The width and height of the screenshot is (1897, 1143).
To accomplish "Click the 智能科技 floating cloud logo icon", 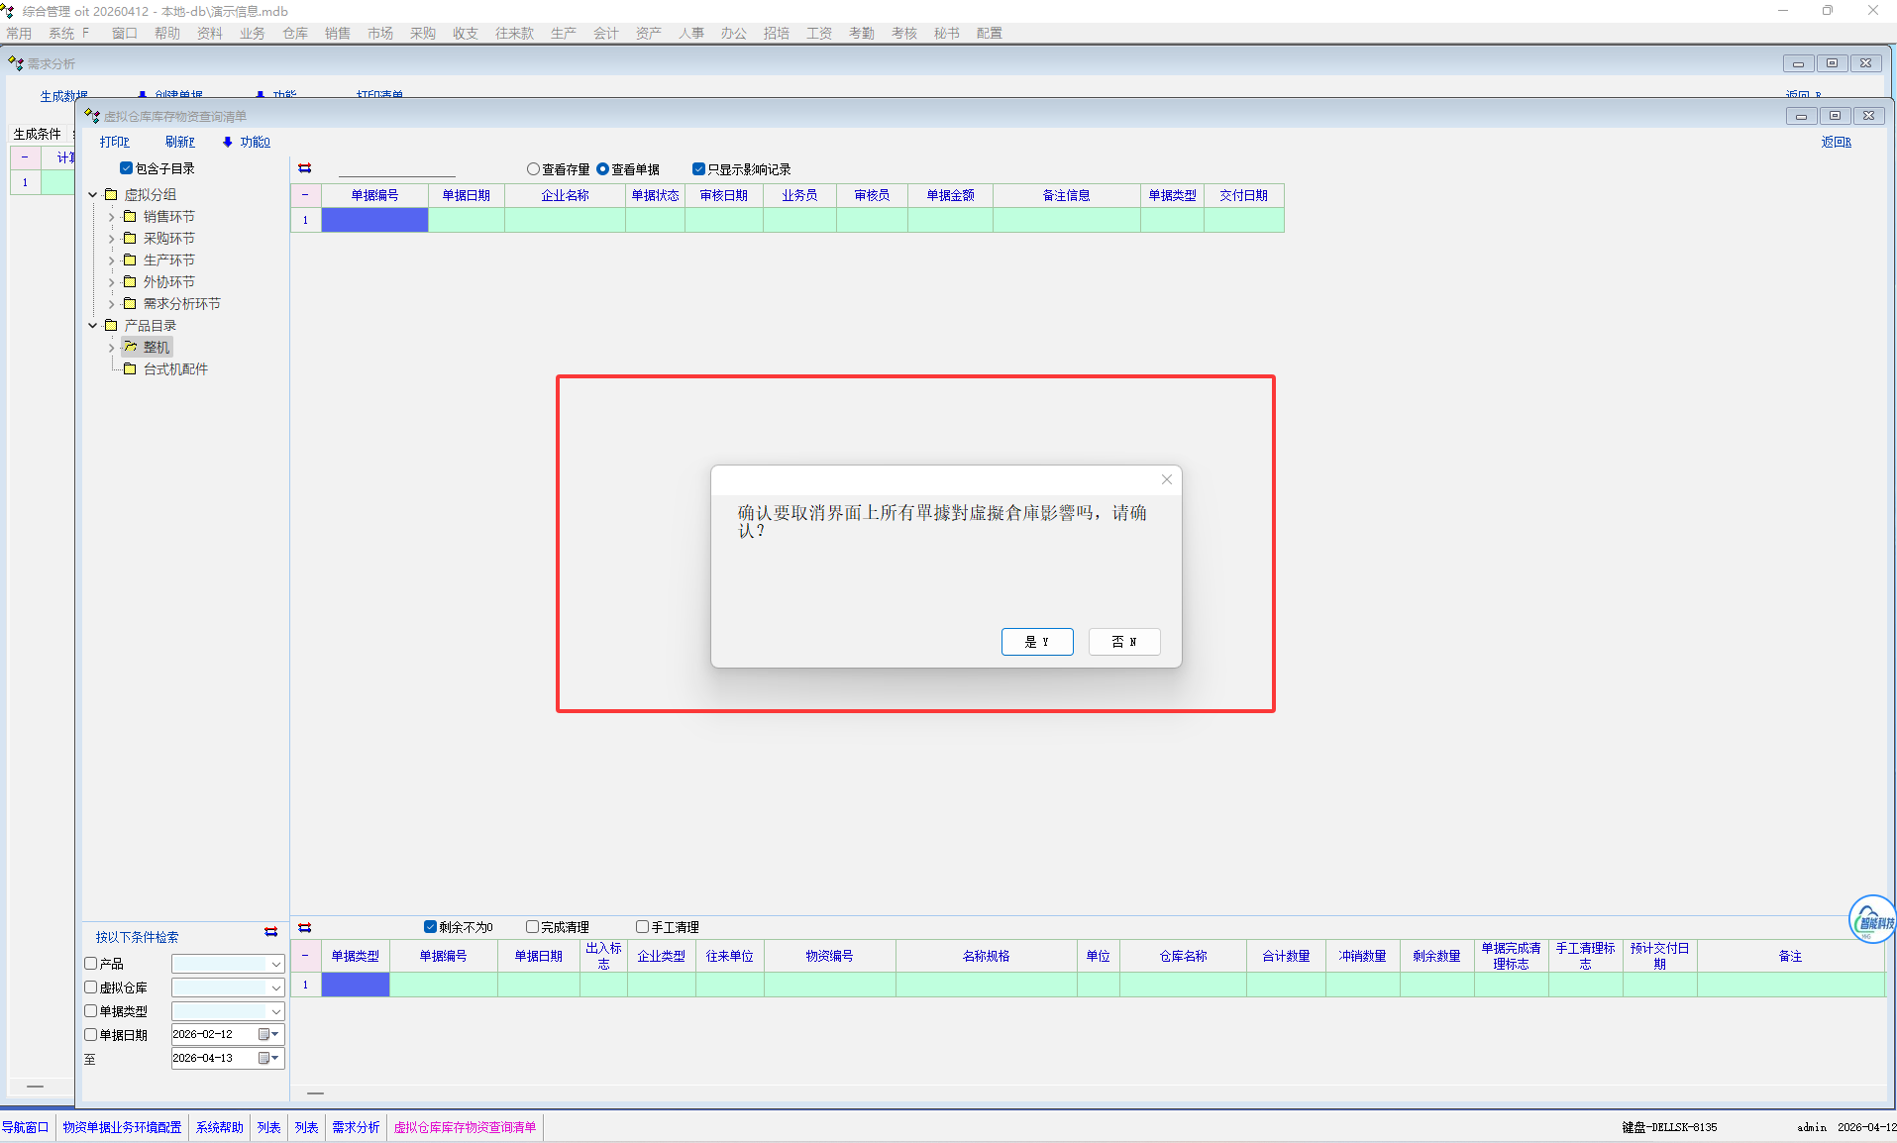I will (x=1871, y=919).
